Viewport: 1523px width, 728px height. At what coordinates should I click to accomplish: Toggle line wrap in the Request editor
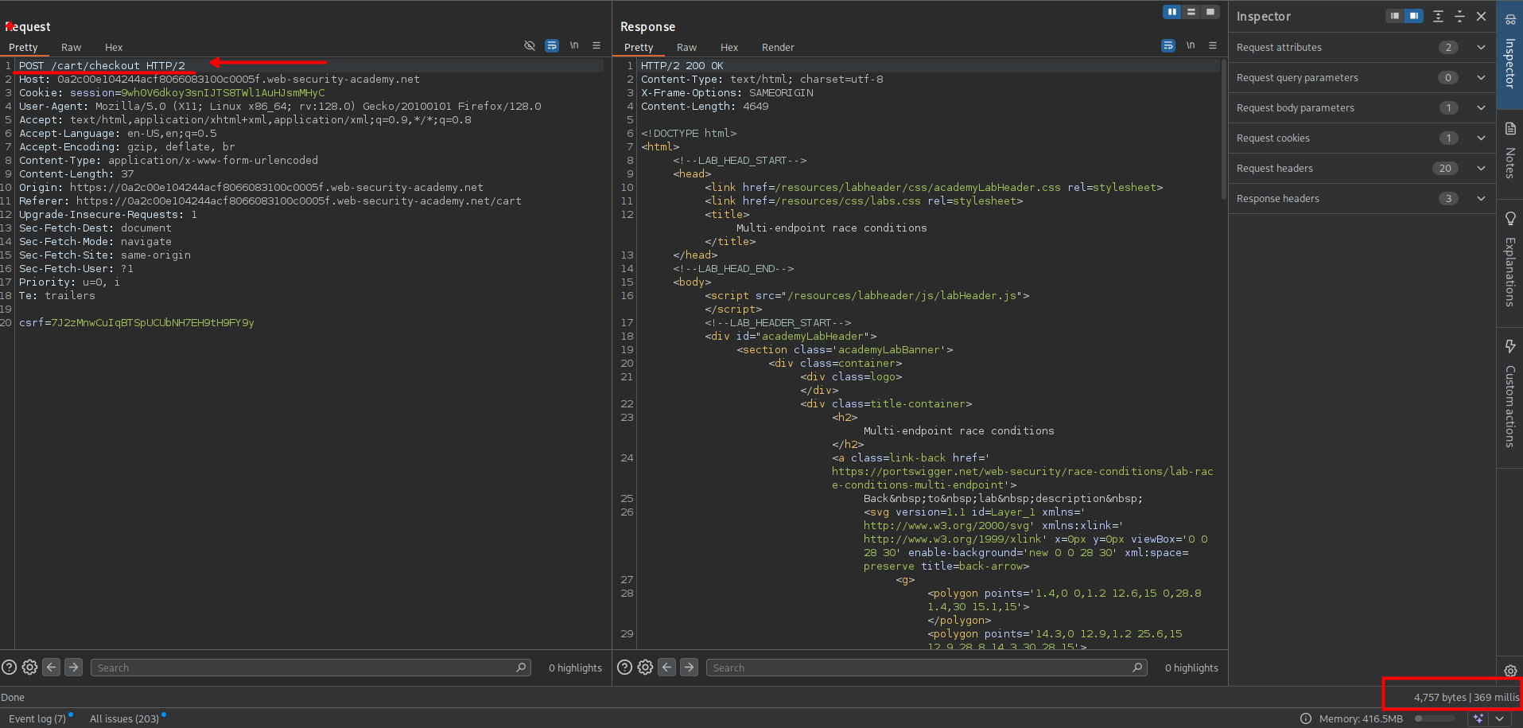[x=552, y=46]
